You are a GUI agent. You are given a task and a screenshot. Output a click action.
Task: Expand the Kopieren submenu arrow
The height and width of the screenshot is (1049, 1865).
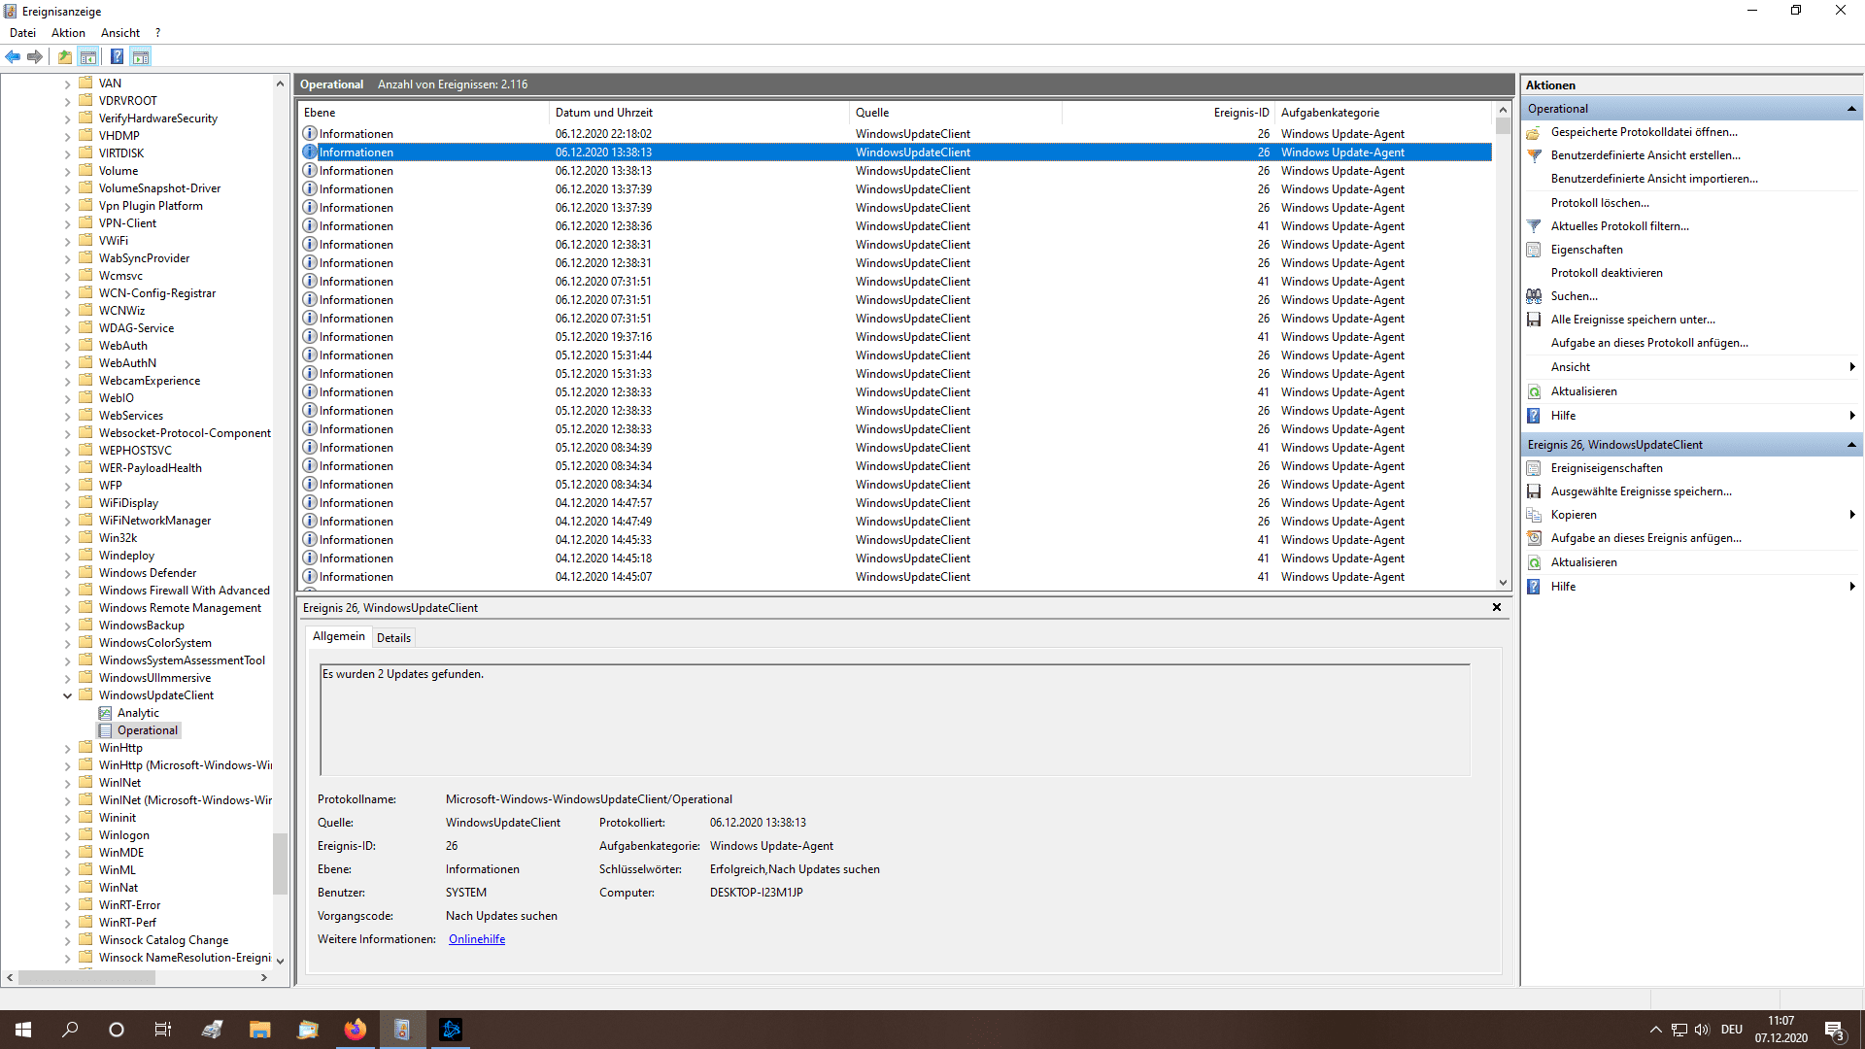pyautogui.click(x=1852, y=515)
